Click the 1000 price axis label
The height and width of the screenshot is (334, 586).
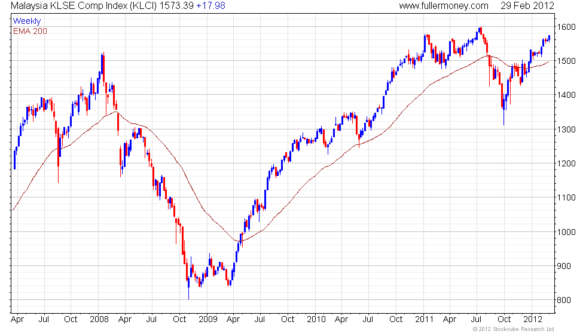(x=566, y=232)
